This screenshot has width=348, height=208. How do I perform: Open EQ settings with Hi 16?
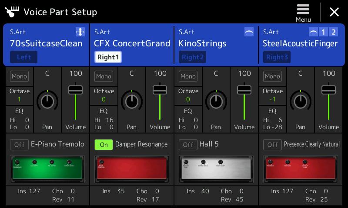tap(104, 119)
